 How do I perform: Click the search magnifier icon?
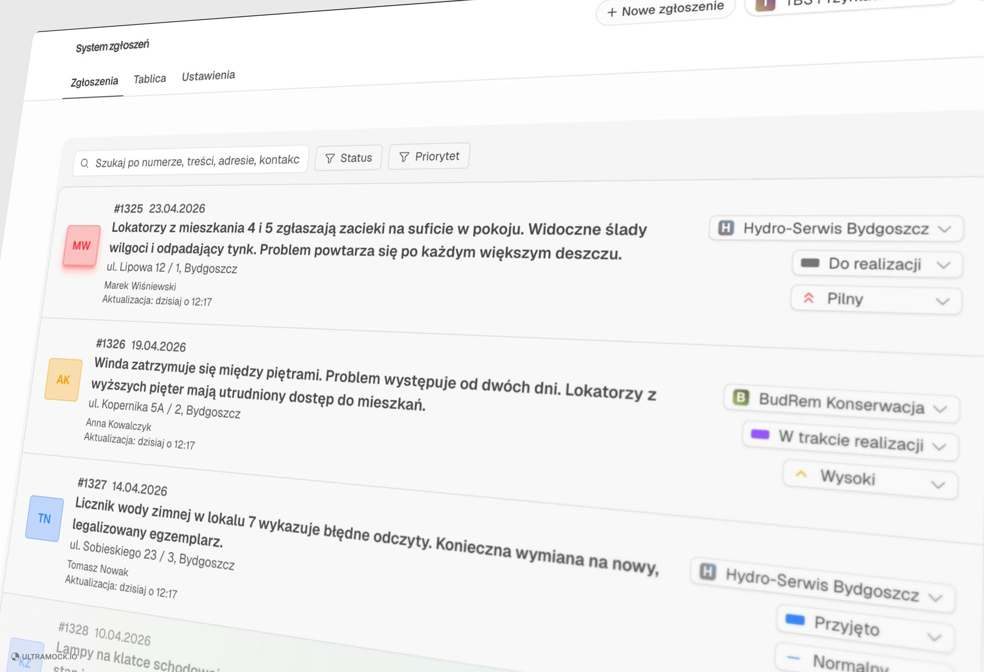tap(85, 163)
